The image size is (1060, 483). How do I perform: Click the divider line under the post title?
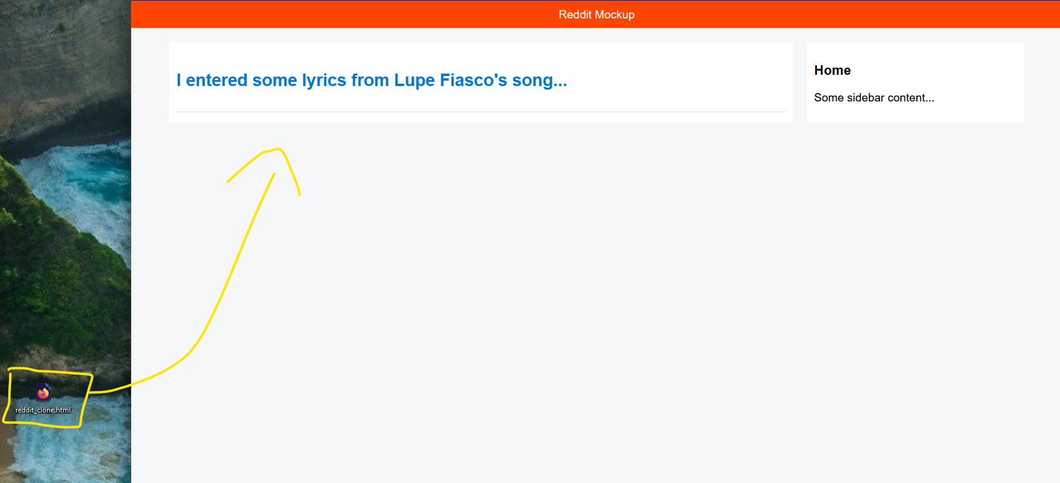[480, 112]
